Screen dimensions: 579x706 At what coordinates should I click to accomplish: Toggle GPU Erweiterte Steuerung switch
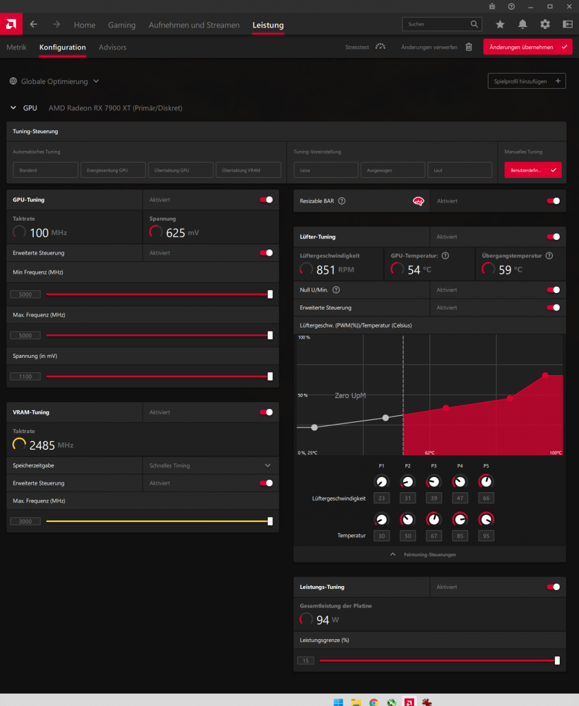(x=266, y=252)
